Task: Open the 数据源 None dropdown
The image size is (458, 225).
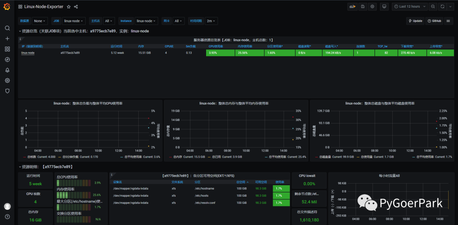Action: pyautogui.click(x=40, y=21)
